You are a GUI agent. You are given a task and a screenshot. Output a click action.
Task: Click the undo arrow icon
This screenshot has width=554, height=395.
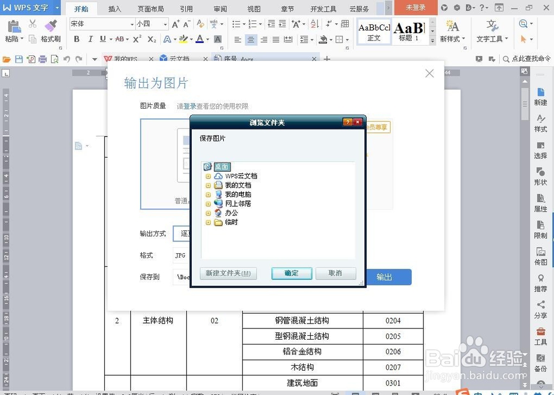66,58
